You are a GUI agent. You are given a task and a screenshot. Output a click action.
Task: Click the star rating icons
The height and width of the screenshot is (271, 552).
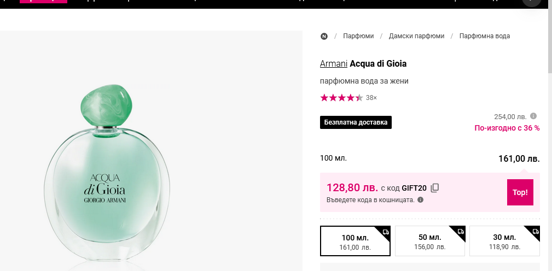341,98
